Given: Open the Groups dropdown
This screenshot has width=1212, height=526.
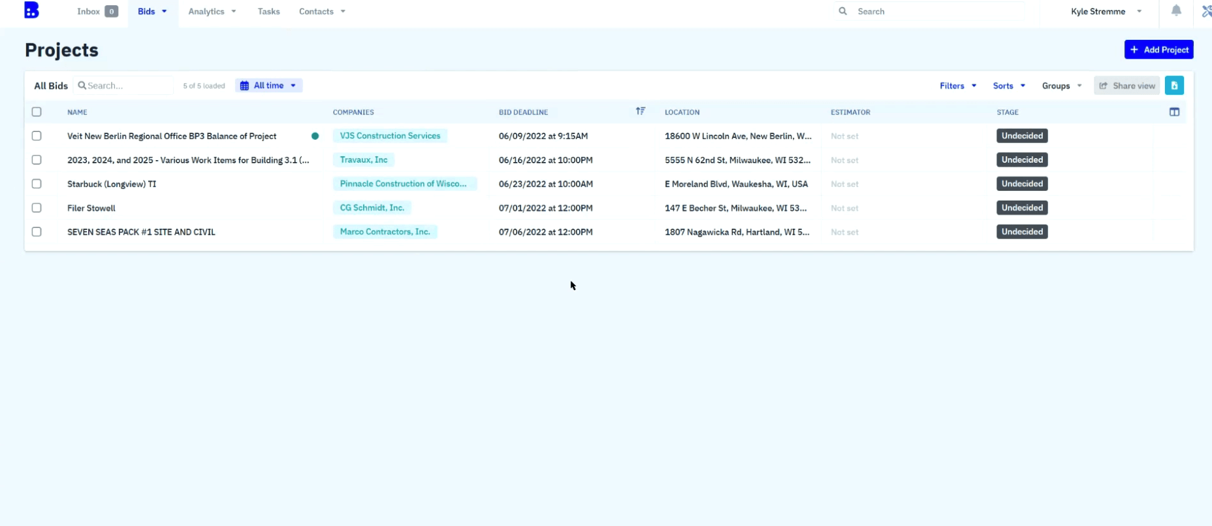Looking at the screenshot, I should [x=1062, y=86].
